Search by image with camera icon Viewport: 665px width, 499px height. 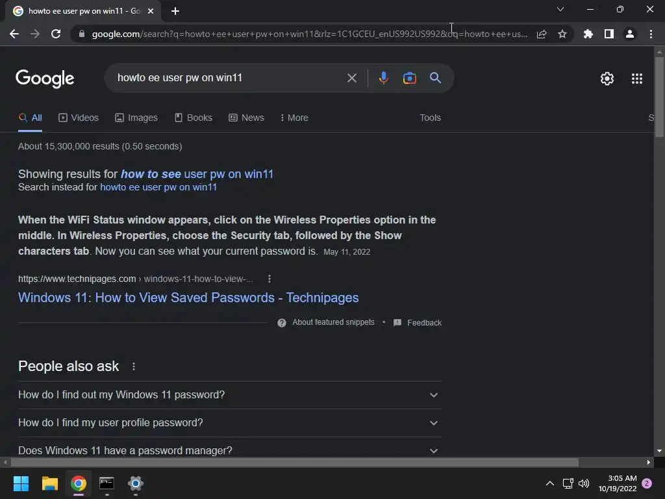409,78
